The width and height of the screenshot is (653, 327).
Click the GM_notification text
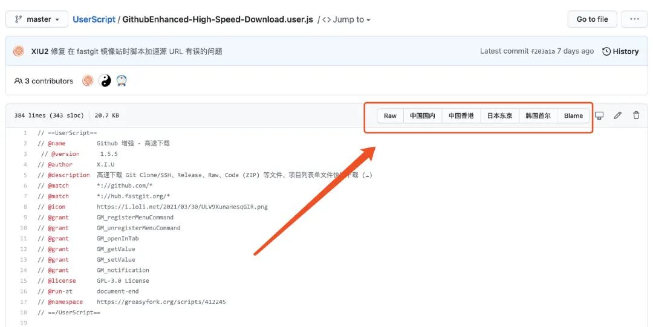pos(123,270)
